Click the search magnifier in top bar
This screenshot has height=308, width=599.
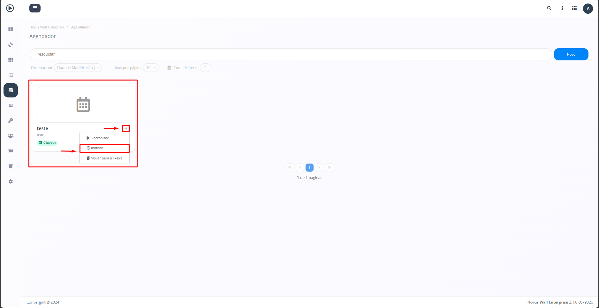point(549,8)
